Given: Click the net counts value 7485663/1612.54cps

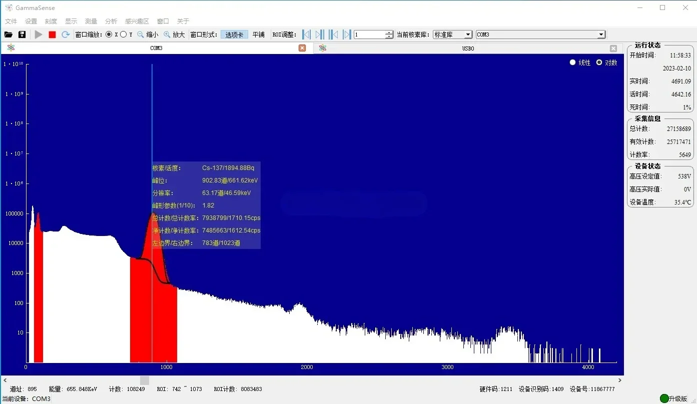Looking at the screenshot, I should click(231, 230).
